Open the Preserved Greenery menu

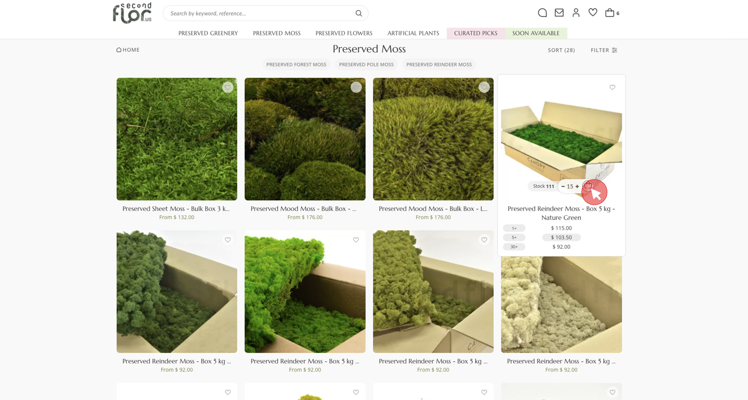point(208,33)
